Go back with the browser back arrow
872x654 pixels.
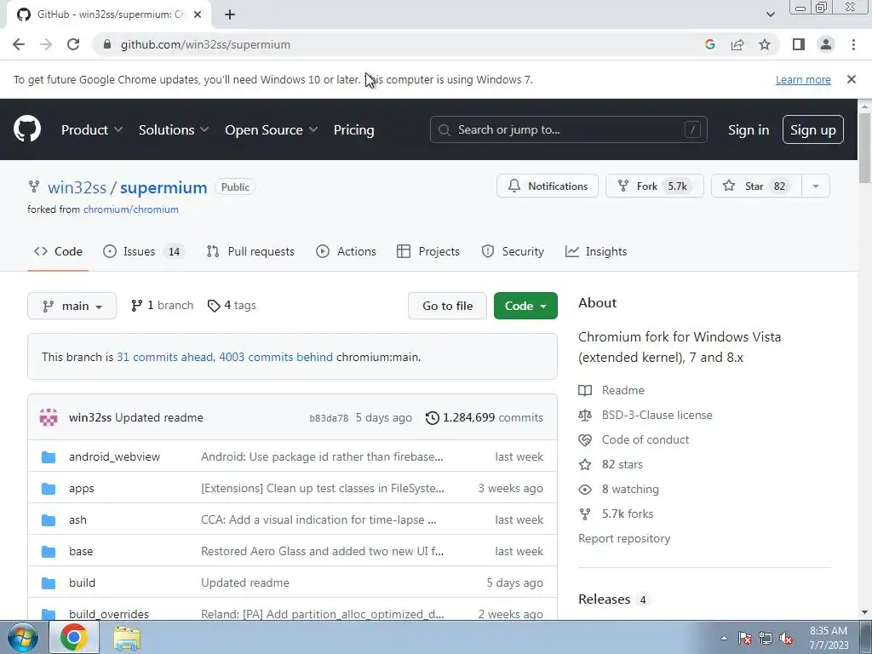19,44
